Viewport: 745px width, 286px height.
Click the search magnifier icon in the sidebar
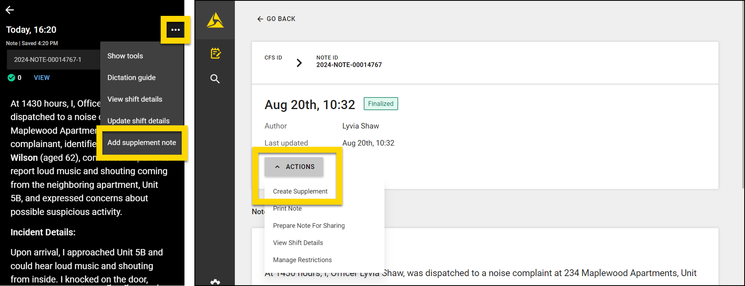pos(215,79)
